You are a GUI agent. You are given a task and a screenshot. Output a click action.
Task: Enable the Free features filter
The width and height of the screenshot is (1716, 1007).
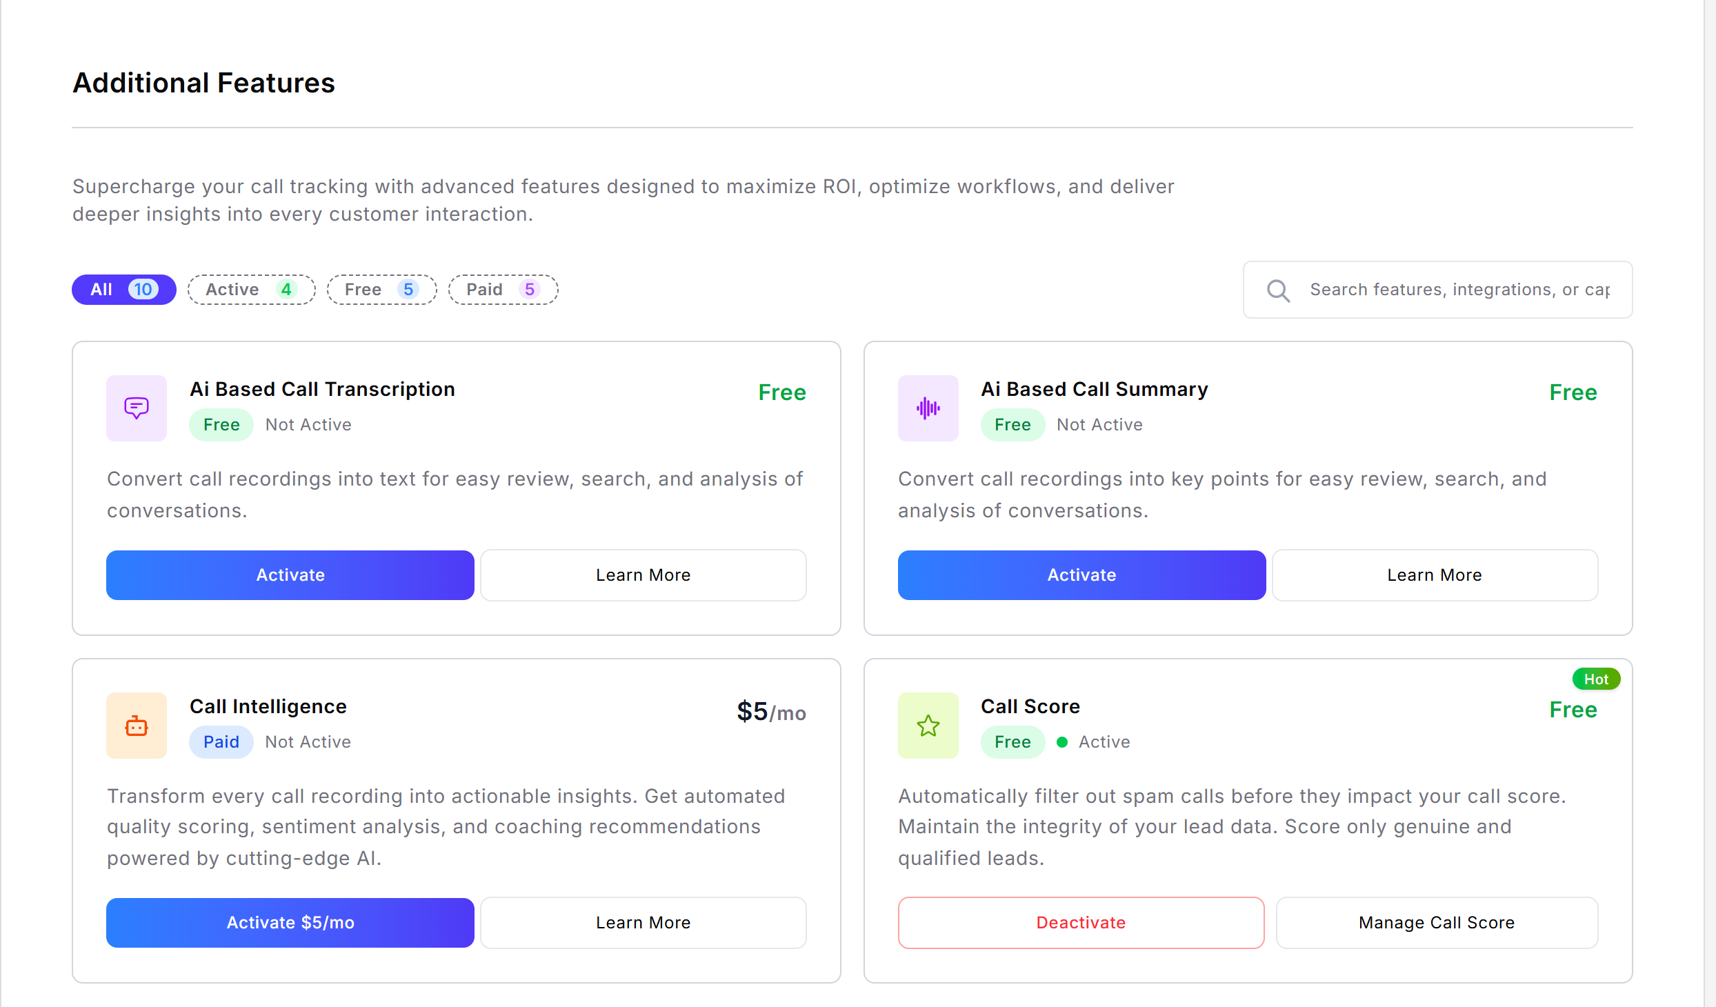(x=381, y=289)
